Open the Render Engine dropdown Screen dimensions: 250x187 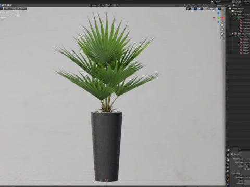coord(247,159)
